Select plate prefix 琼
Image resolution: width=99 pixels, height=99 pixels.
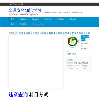[57, 33]
